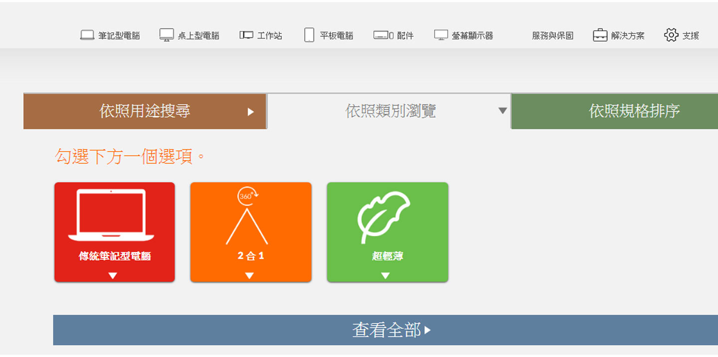Click the accessories icon beside 配件
This screenshot has width=718, height=357.
(x=383, y=35)
